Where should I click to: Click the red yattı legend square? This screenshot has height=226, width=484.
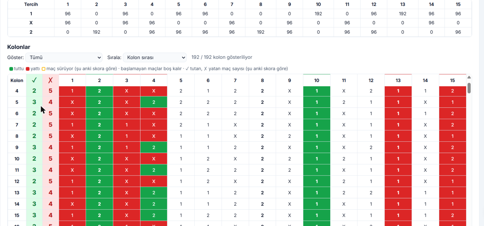[x=28, y=69]
